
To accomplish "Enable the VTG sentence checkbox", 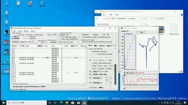I will pyautogui.click(x=110, y=66).
